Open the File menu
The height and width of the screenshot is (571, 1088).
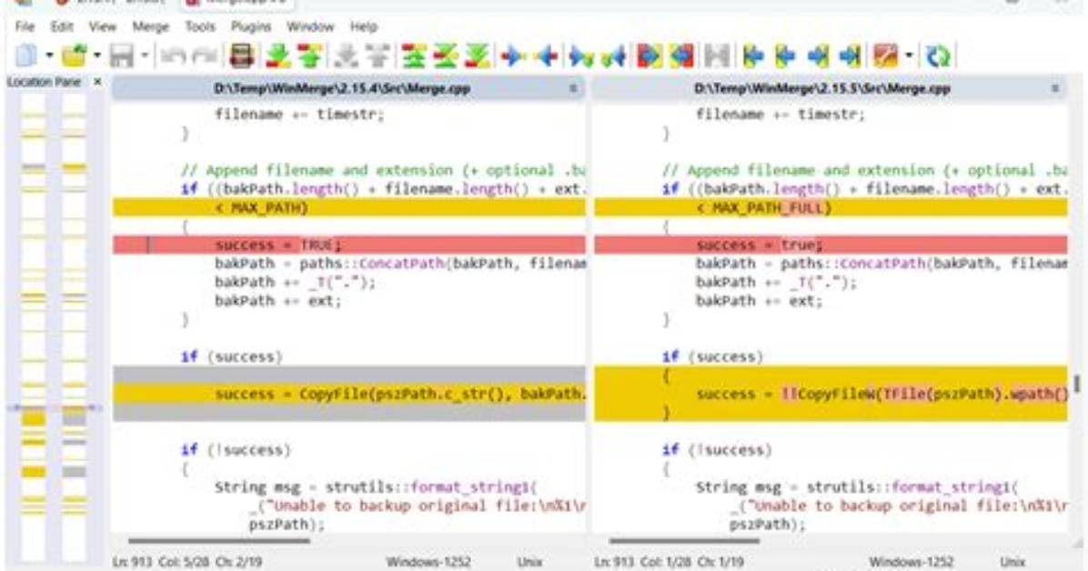coord(25,26)
